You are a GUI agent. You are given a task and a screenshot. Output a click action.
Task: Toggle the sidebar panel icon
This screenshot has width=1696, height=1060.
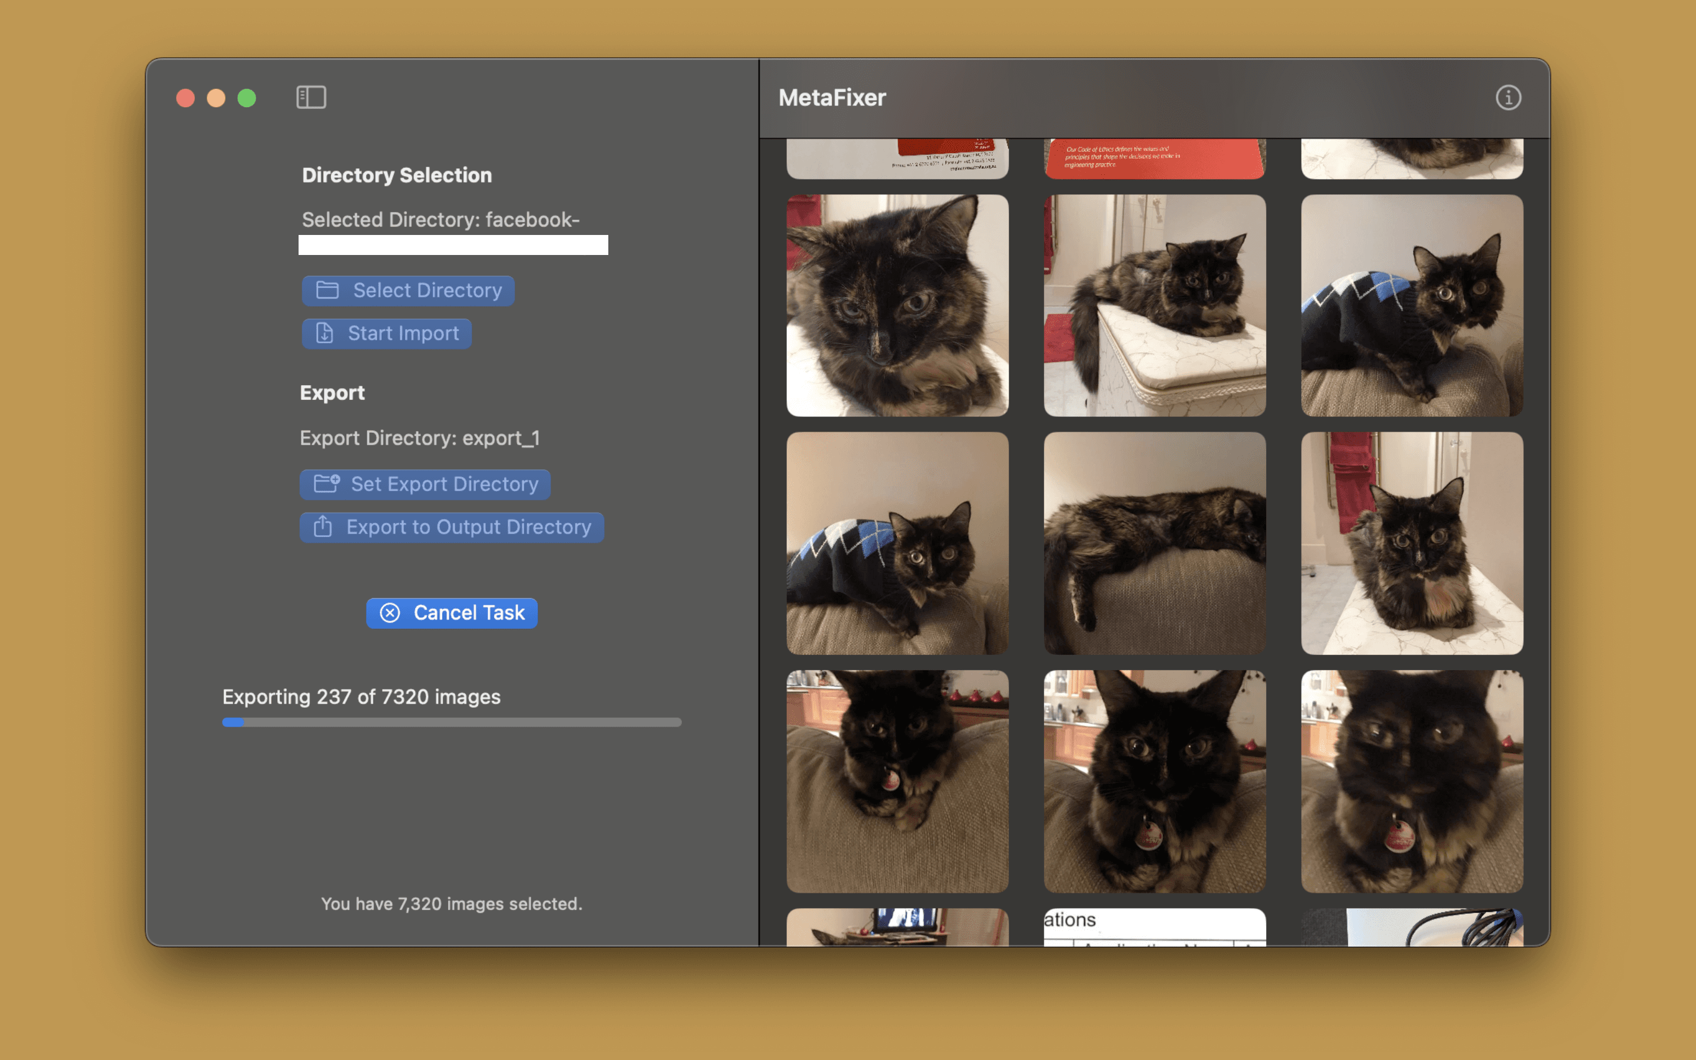[310, 97]
